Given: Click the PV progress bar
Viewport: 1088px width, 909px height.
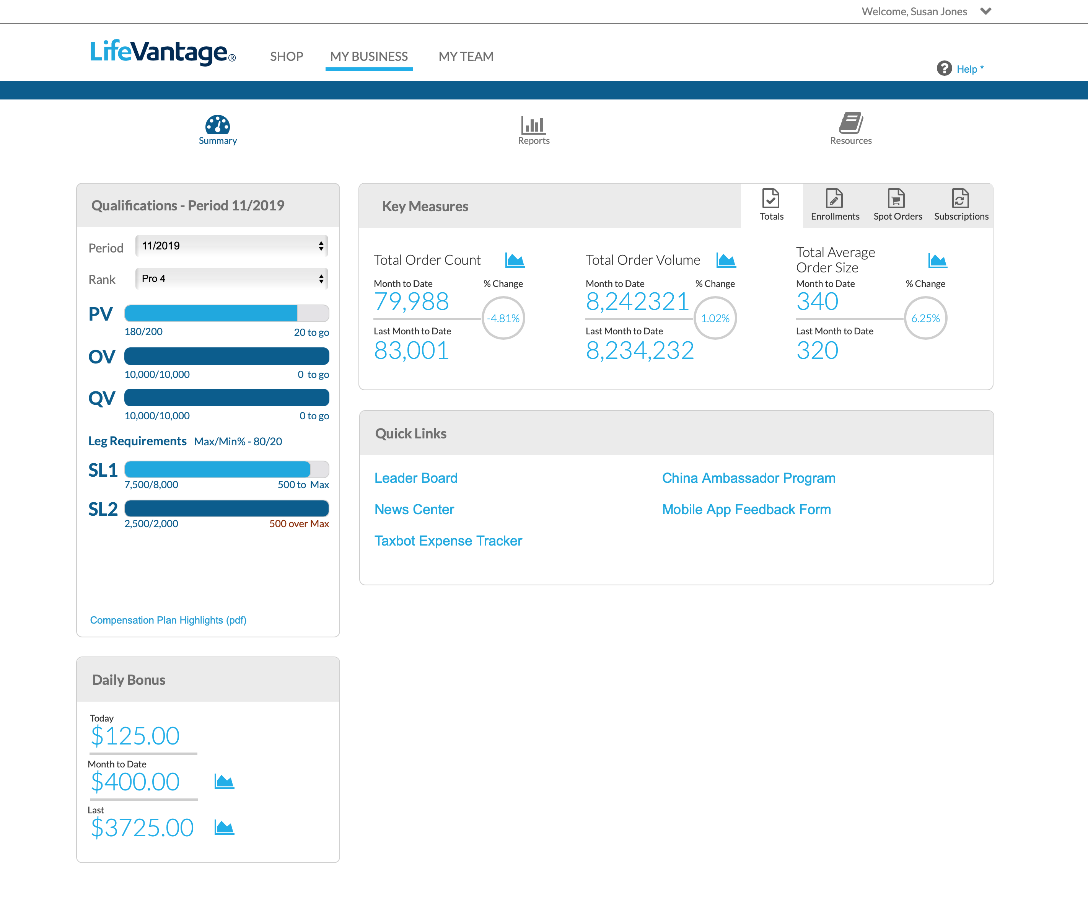Looking at the screenshot, I should click(226, 314).
